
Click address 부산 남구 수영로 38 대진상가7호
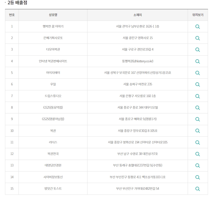138,154
